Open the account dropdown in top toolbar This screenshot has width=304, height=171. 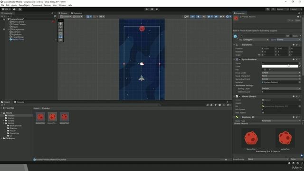pos(6,9)
